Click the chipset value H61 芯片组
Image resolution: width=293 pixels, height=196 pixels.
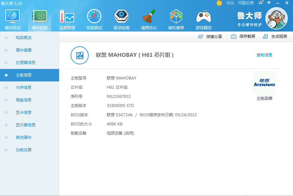tap(117, 87)
